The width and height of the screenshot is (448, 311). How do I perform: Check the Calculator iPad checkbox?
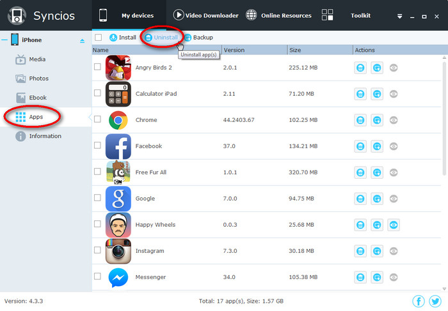[x=97, y=93]
